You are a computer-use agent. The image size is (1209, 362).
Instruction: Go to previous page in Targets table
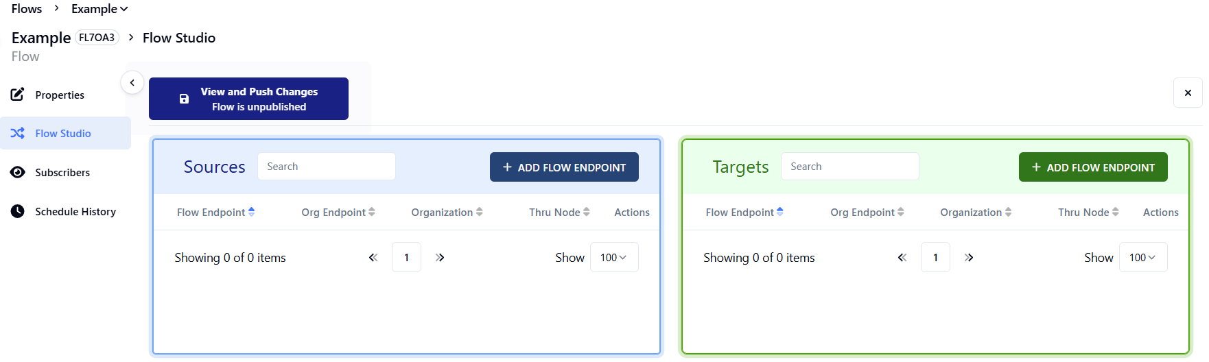902,258
